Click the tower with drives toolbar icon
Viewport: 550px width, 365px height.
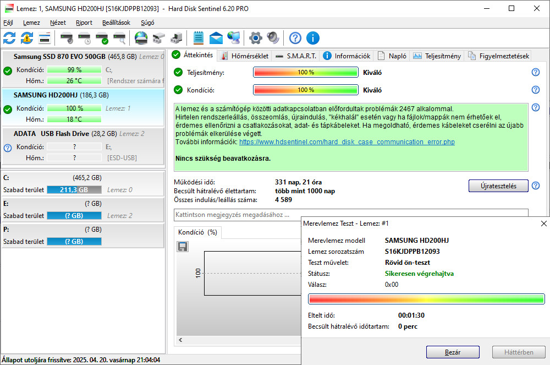[x=177, y=38]
